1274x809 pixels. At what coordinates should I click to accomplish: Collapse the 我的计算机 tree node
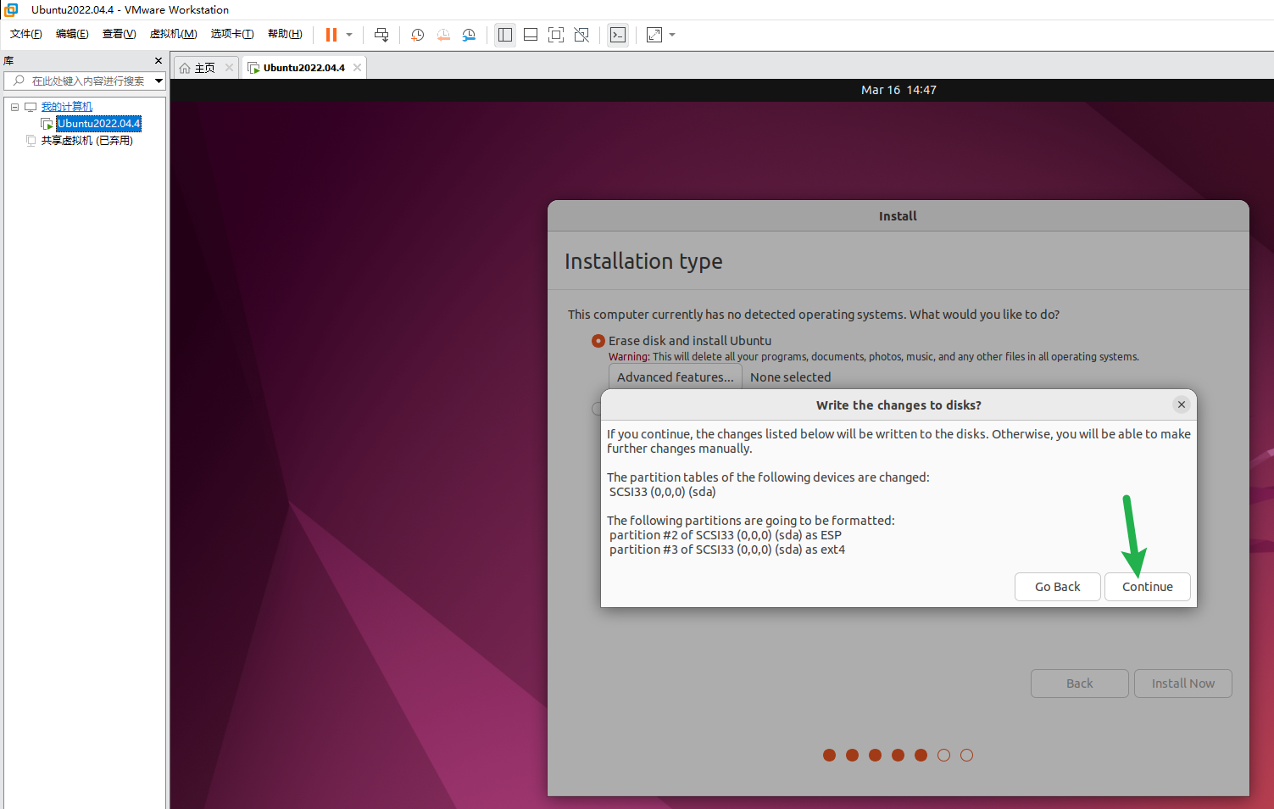coord(14,107)
